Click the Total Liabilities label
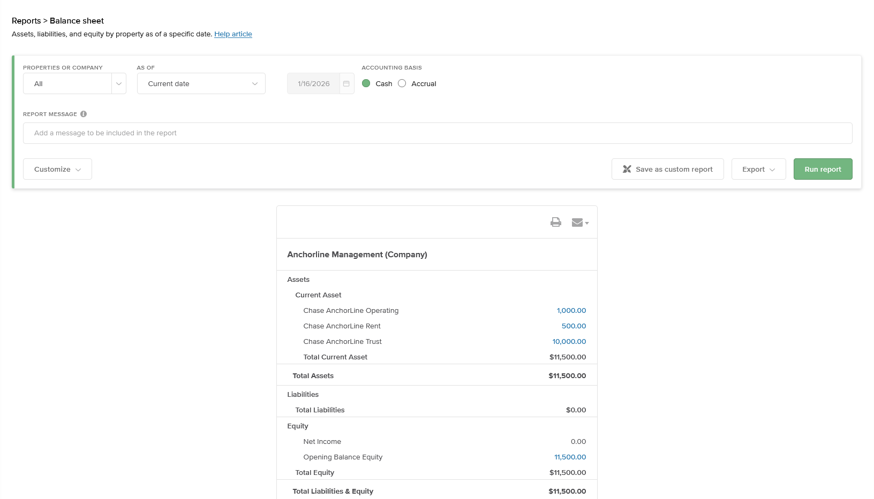874x499 pixels. click(x=320, y=410)
